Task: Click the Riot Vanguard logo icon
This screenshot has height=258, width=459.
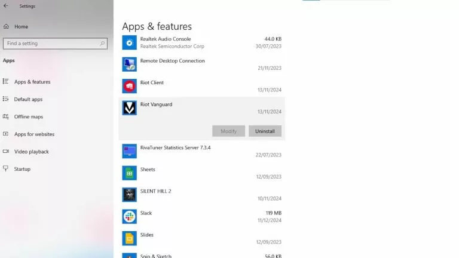Action: 129,108
